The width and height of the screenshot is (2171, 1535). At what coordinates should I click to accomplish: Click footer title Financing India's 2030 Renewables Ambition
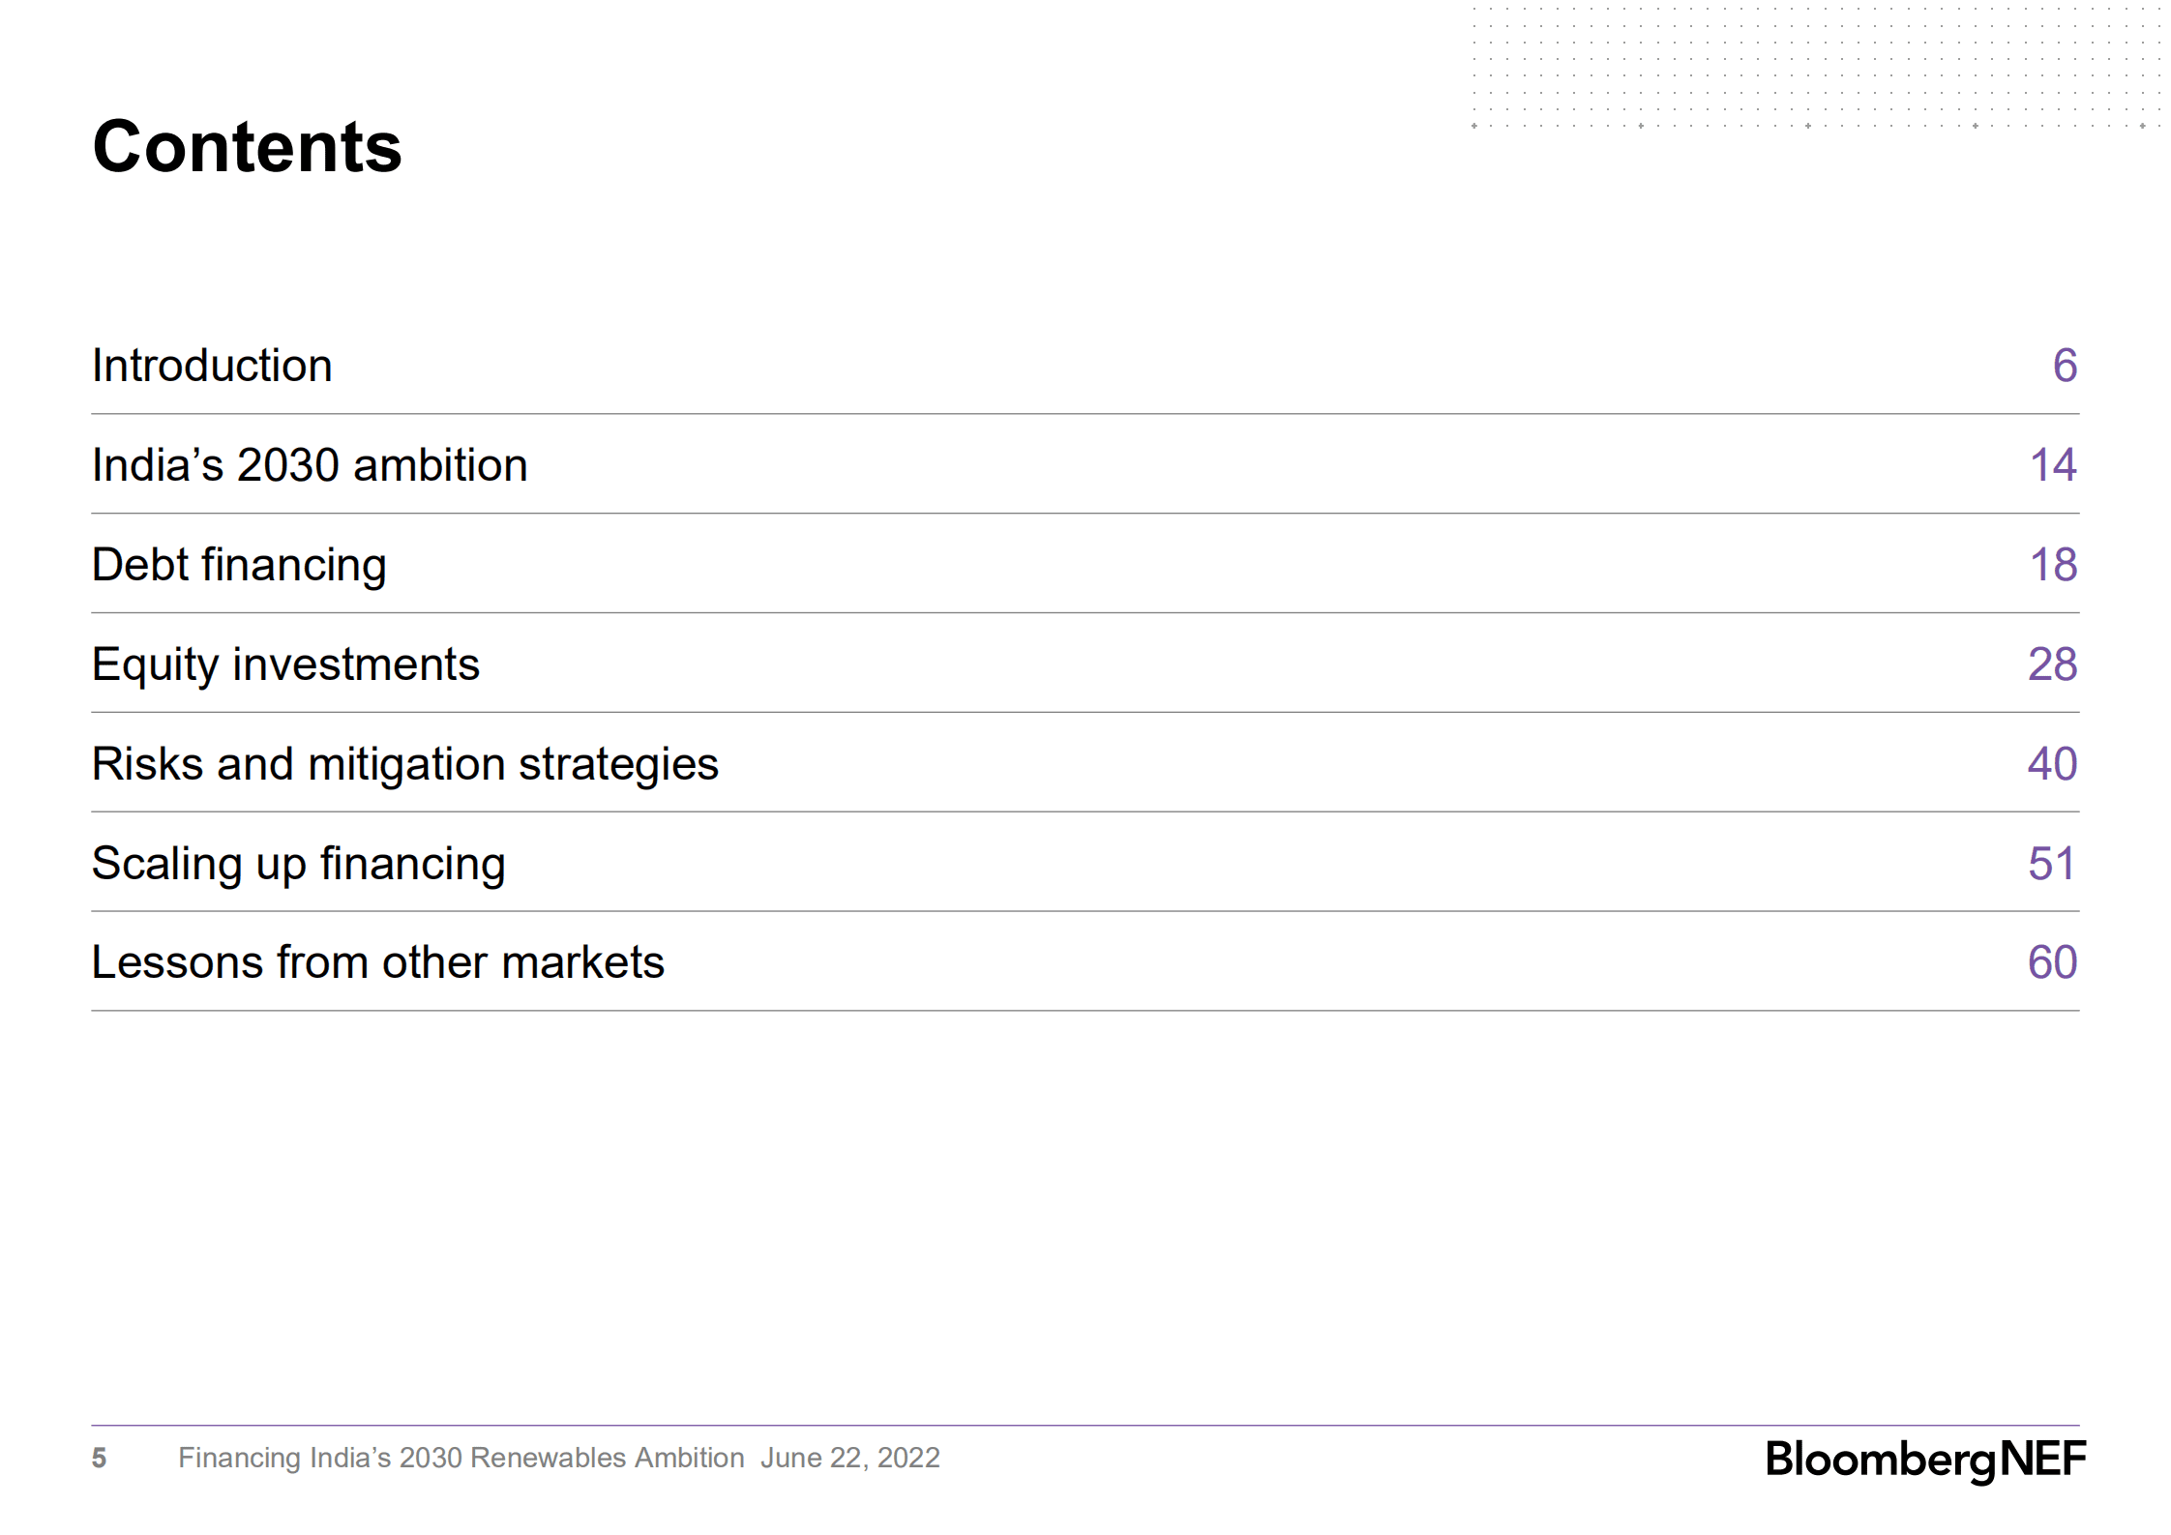pos(461,1459)
